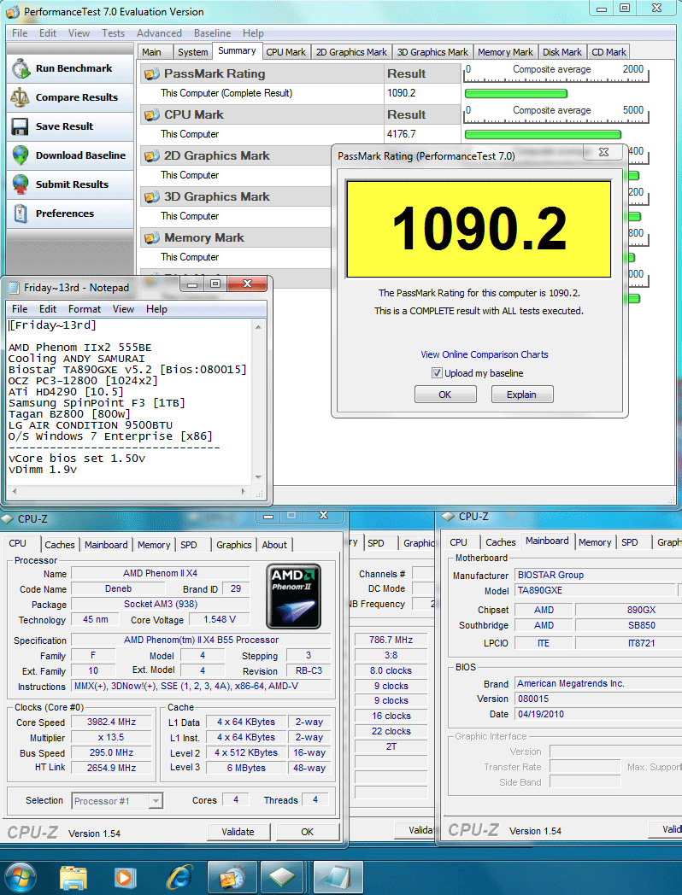The image size is (682, 895).
Task: Toggle the Upload my baseline checkbox
Action: [x=437, y=373]
